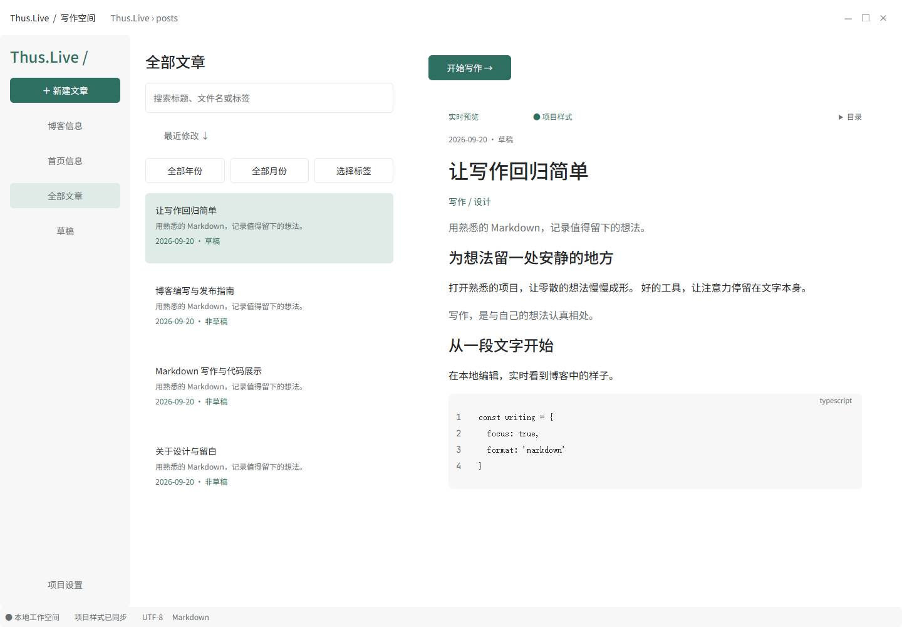Open 项目设置 at the sidebar bottom
Image resolution: width=902 pixels, height=627 pixels.
(65, 584)
